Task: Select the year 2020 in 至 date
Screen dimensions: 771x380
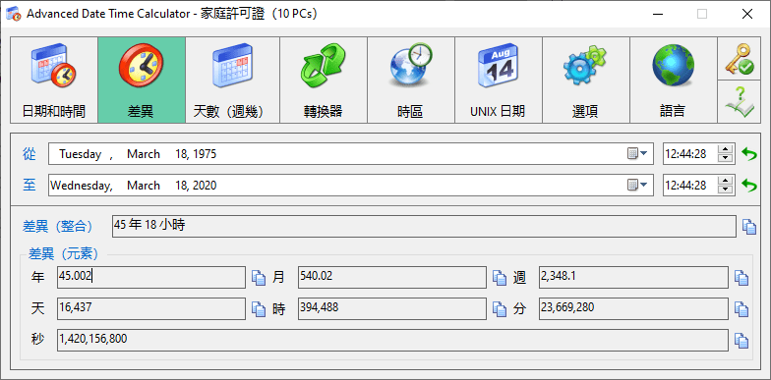Action: point(205,185)
